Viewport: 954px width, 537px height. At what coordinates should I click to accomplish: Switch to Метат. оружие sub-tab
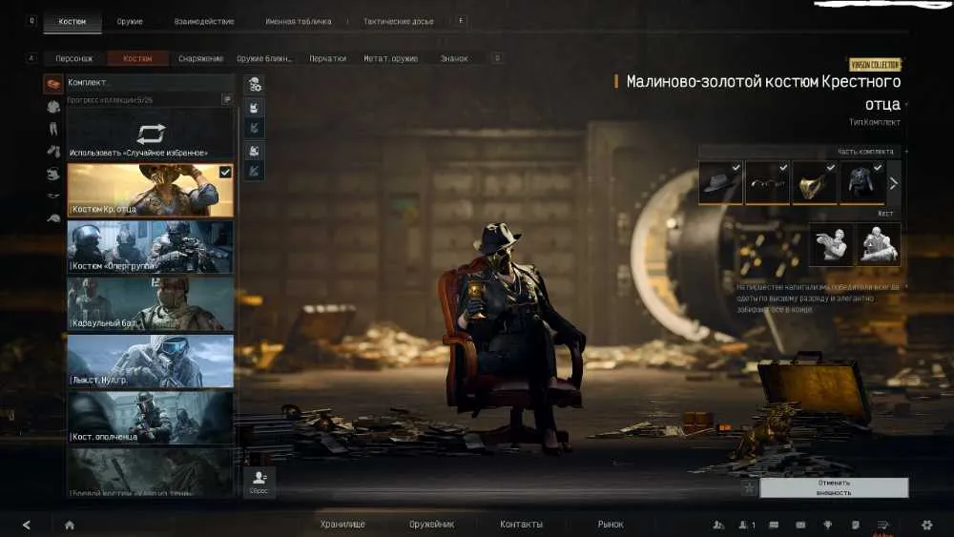pyautogui.click(x=390, y=58)
